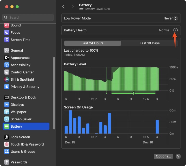
Task: Select Users & Groups in sidebar
Action: tap(23, 152)
